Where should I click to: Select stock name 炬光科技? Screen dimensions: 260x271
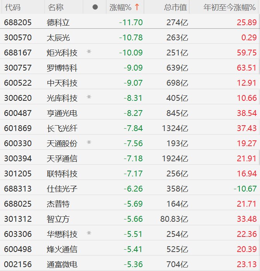(x=62, y=53)
